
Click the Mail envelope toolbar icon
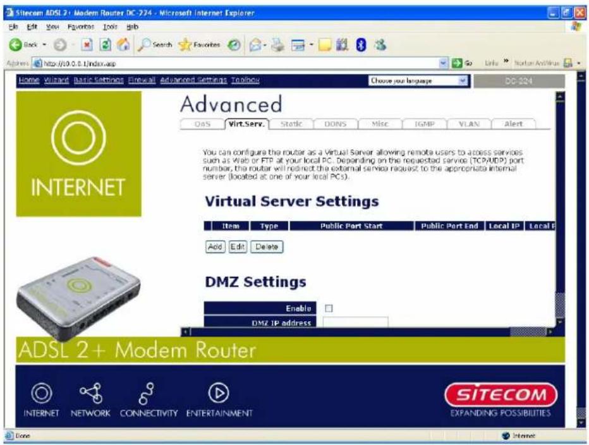pos(255,46)
